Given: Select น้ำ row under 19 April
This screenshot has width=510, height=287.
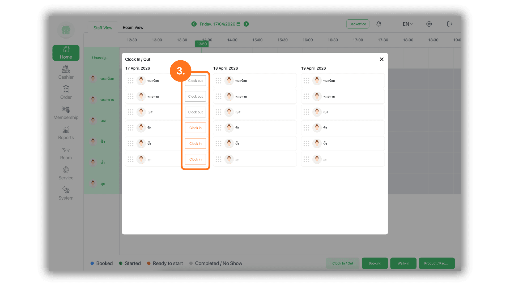Looking at the screenshot, I should (x=343, y=143).
